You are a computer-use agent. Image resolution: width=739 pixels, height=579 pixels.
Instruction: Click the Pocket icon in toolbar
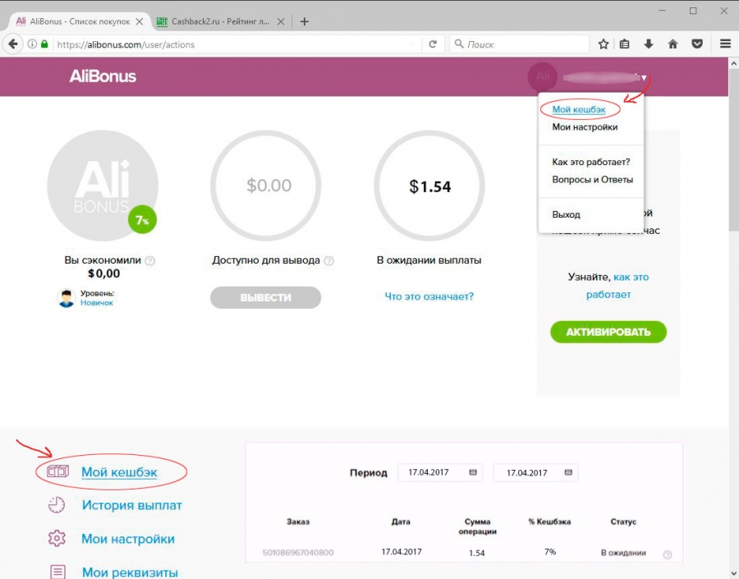(x=697, y=44)
